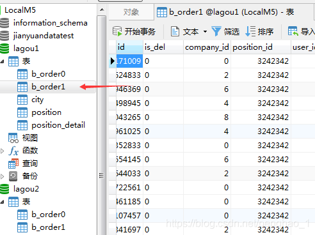Image resolution: width=315 pixels, height=235 pixels.
Task: Click the Import (导入) icon
Action: coord(293,31)
